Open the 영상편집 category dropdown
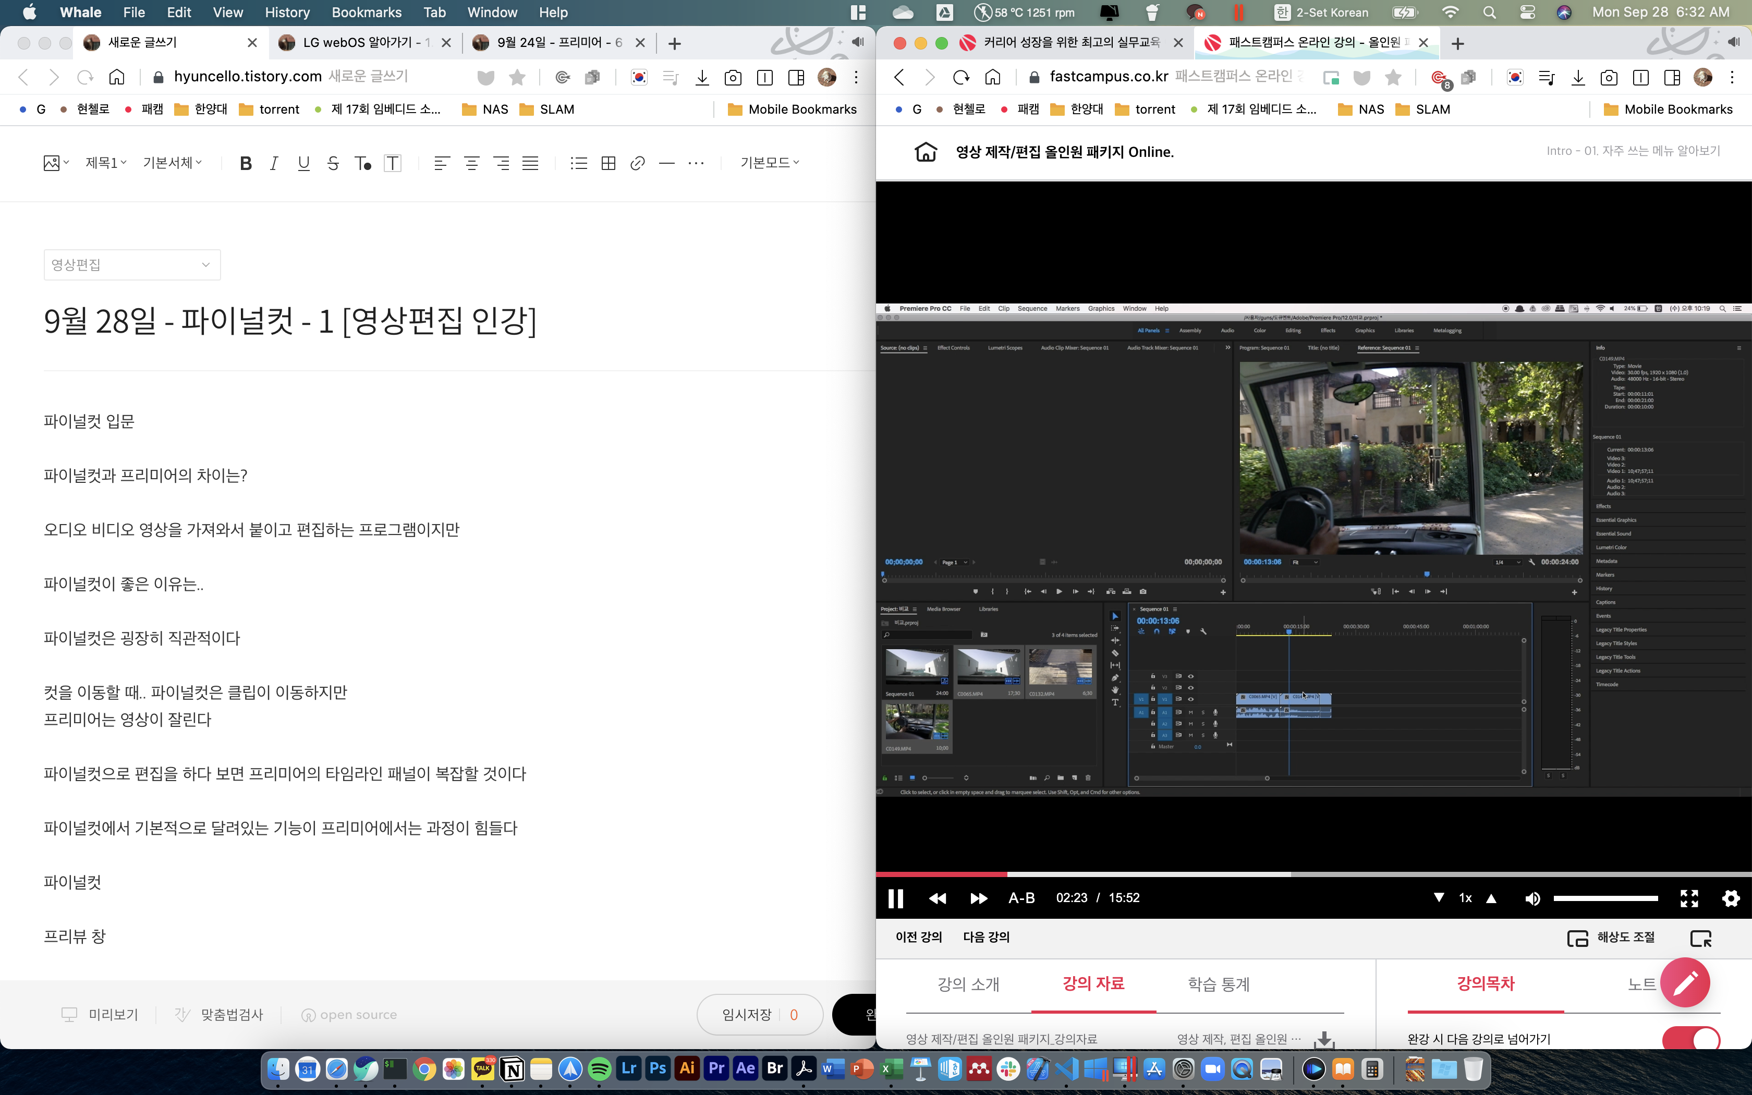1752x1095 pixels. point(132,265)
